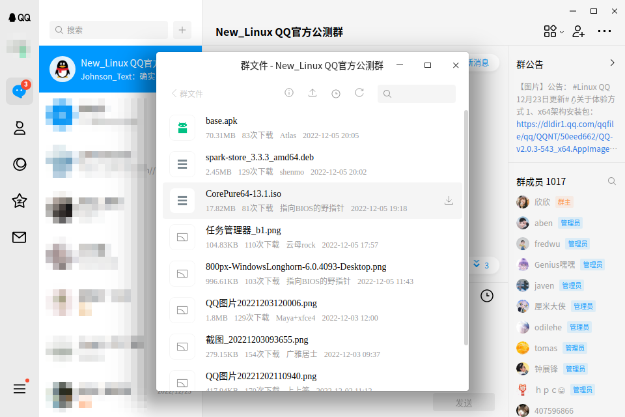625x417 pixels.
Task: Click the 群文件 window vertical scrollbar
Action: (x=466, y=227)
